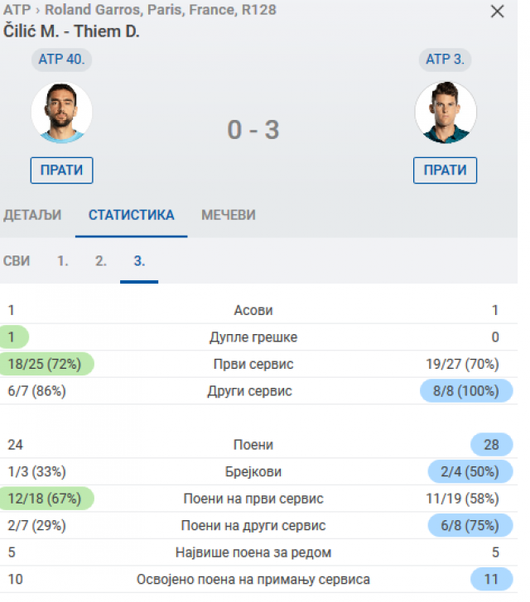Show statistics for all sets (СВИ)
The width and height of the screenshot is (530, 602).
coord(17,260)
